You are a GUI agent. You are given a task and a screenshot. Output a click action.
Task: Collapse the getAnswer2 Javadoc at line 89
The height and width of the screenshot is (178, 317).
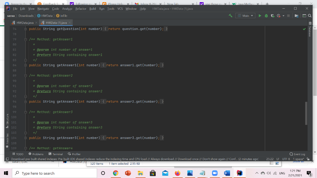pyautogui.click(x=25, y=76)
